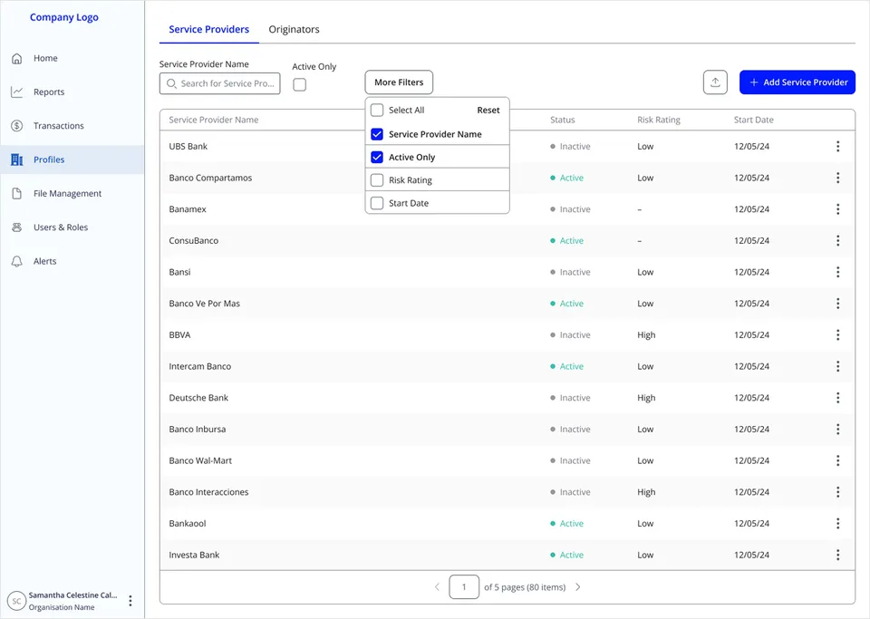Image resolution: width=870 pixels, height=619 pixels.
Task: Select the Intercam Banco row name
Action: click(x=200, y=367)
